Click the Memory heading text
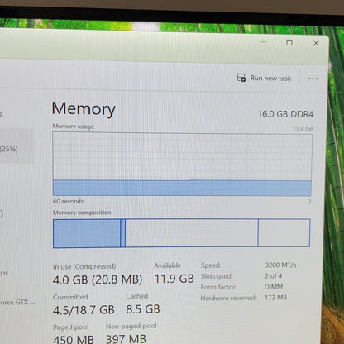344x344 pixels. click(x=84, y=108)
